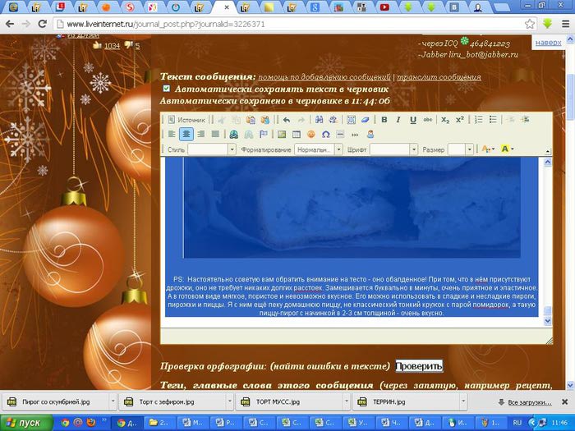Screen dimensions: 575x431
Task: Open транслит сообщения link
Action: (x=439, y=77)
